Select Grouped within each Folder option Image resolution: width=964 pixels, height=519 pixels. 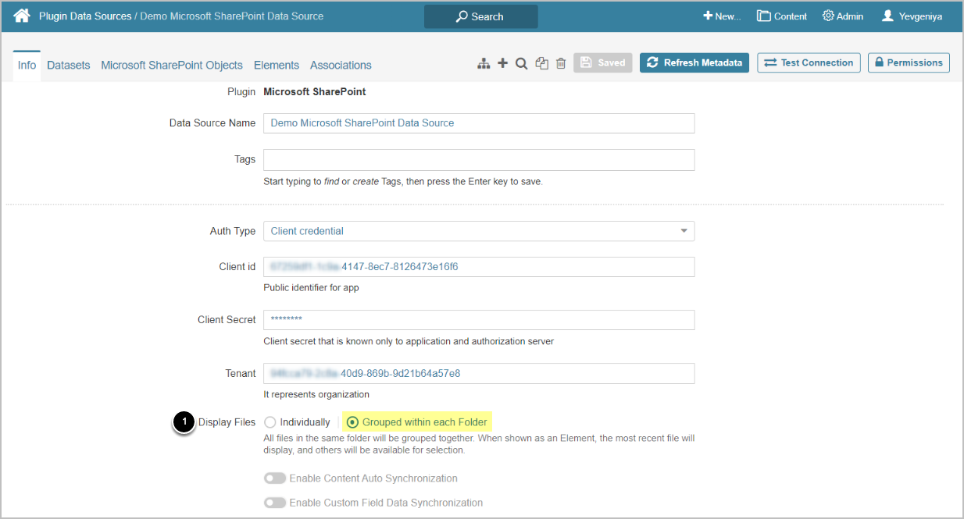[353, 422]
